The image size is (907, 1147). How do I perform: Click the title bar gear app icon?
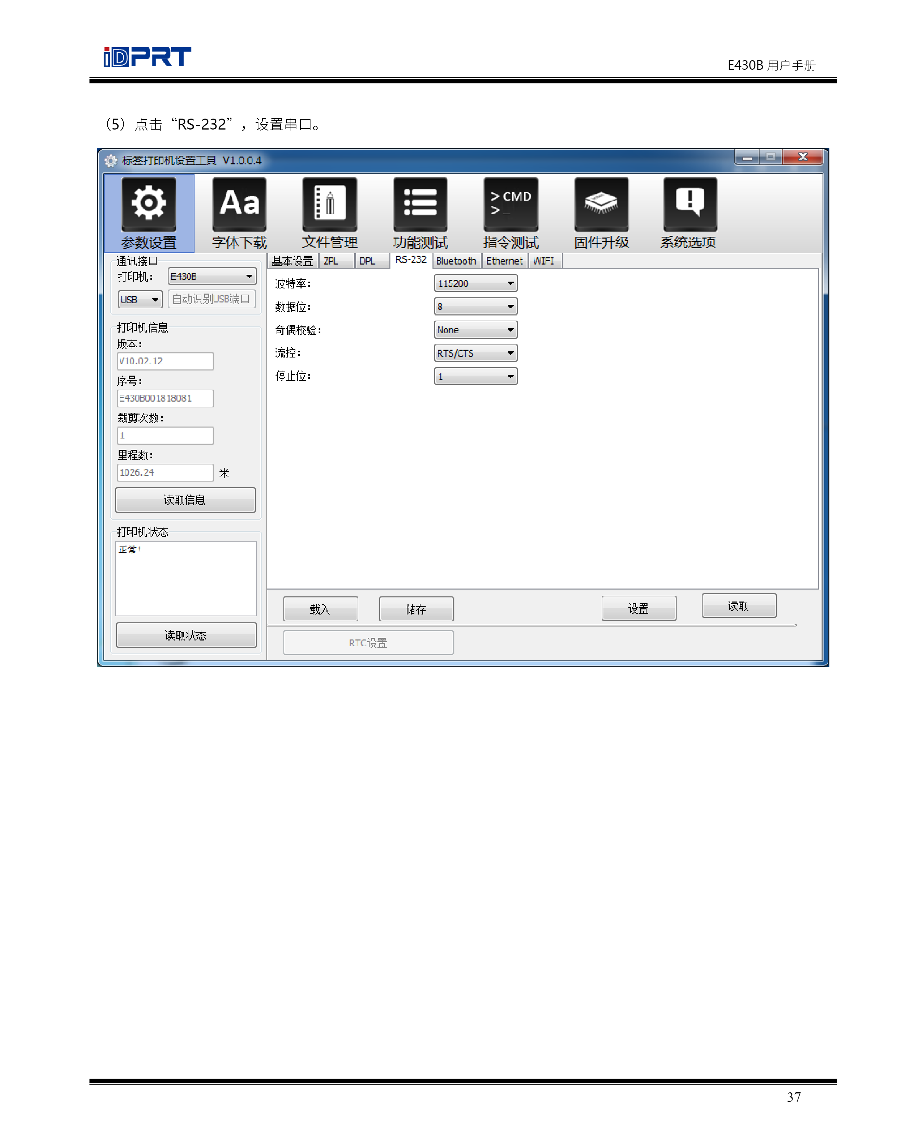pyautogui.click(x=110, y=160)
